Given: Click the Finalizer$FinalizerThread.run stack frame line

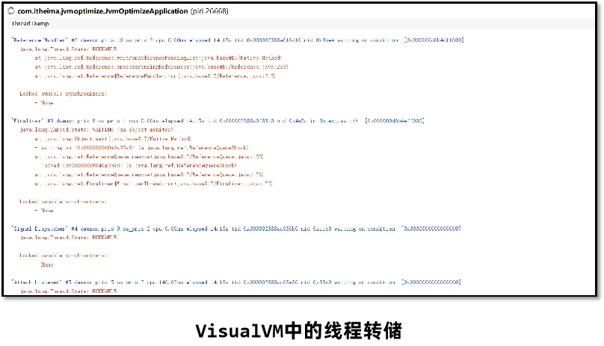Looking at the screenshot, I should pos(153,184).
